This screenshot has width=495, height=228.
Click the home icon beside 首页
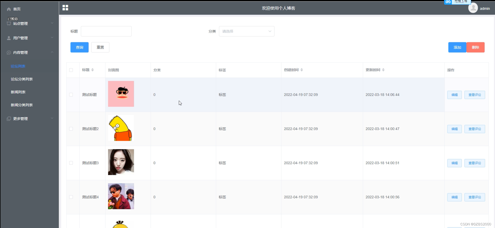[9, 9]
